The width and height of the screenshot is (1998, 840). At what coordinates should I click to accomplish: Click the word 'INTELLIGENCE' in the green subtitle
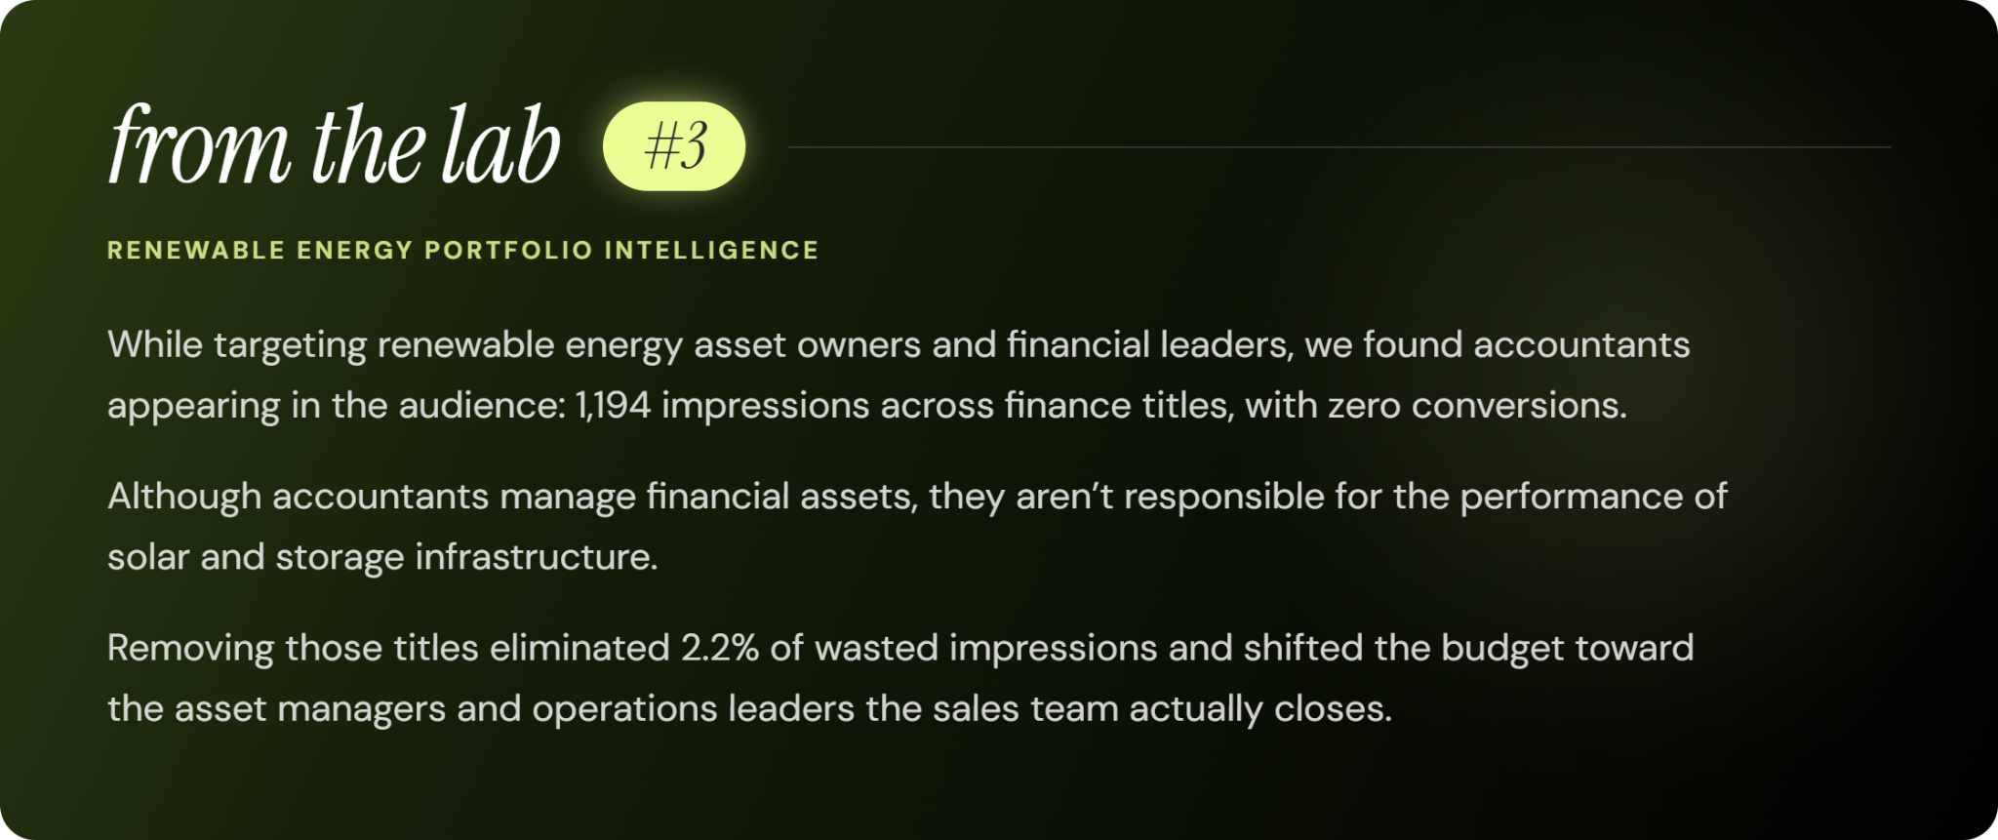pos(711,251)
